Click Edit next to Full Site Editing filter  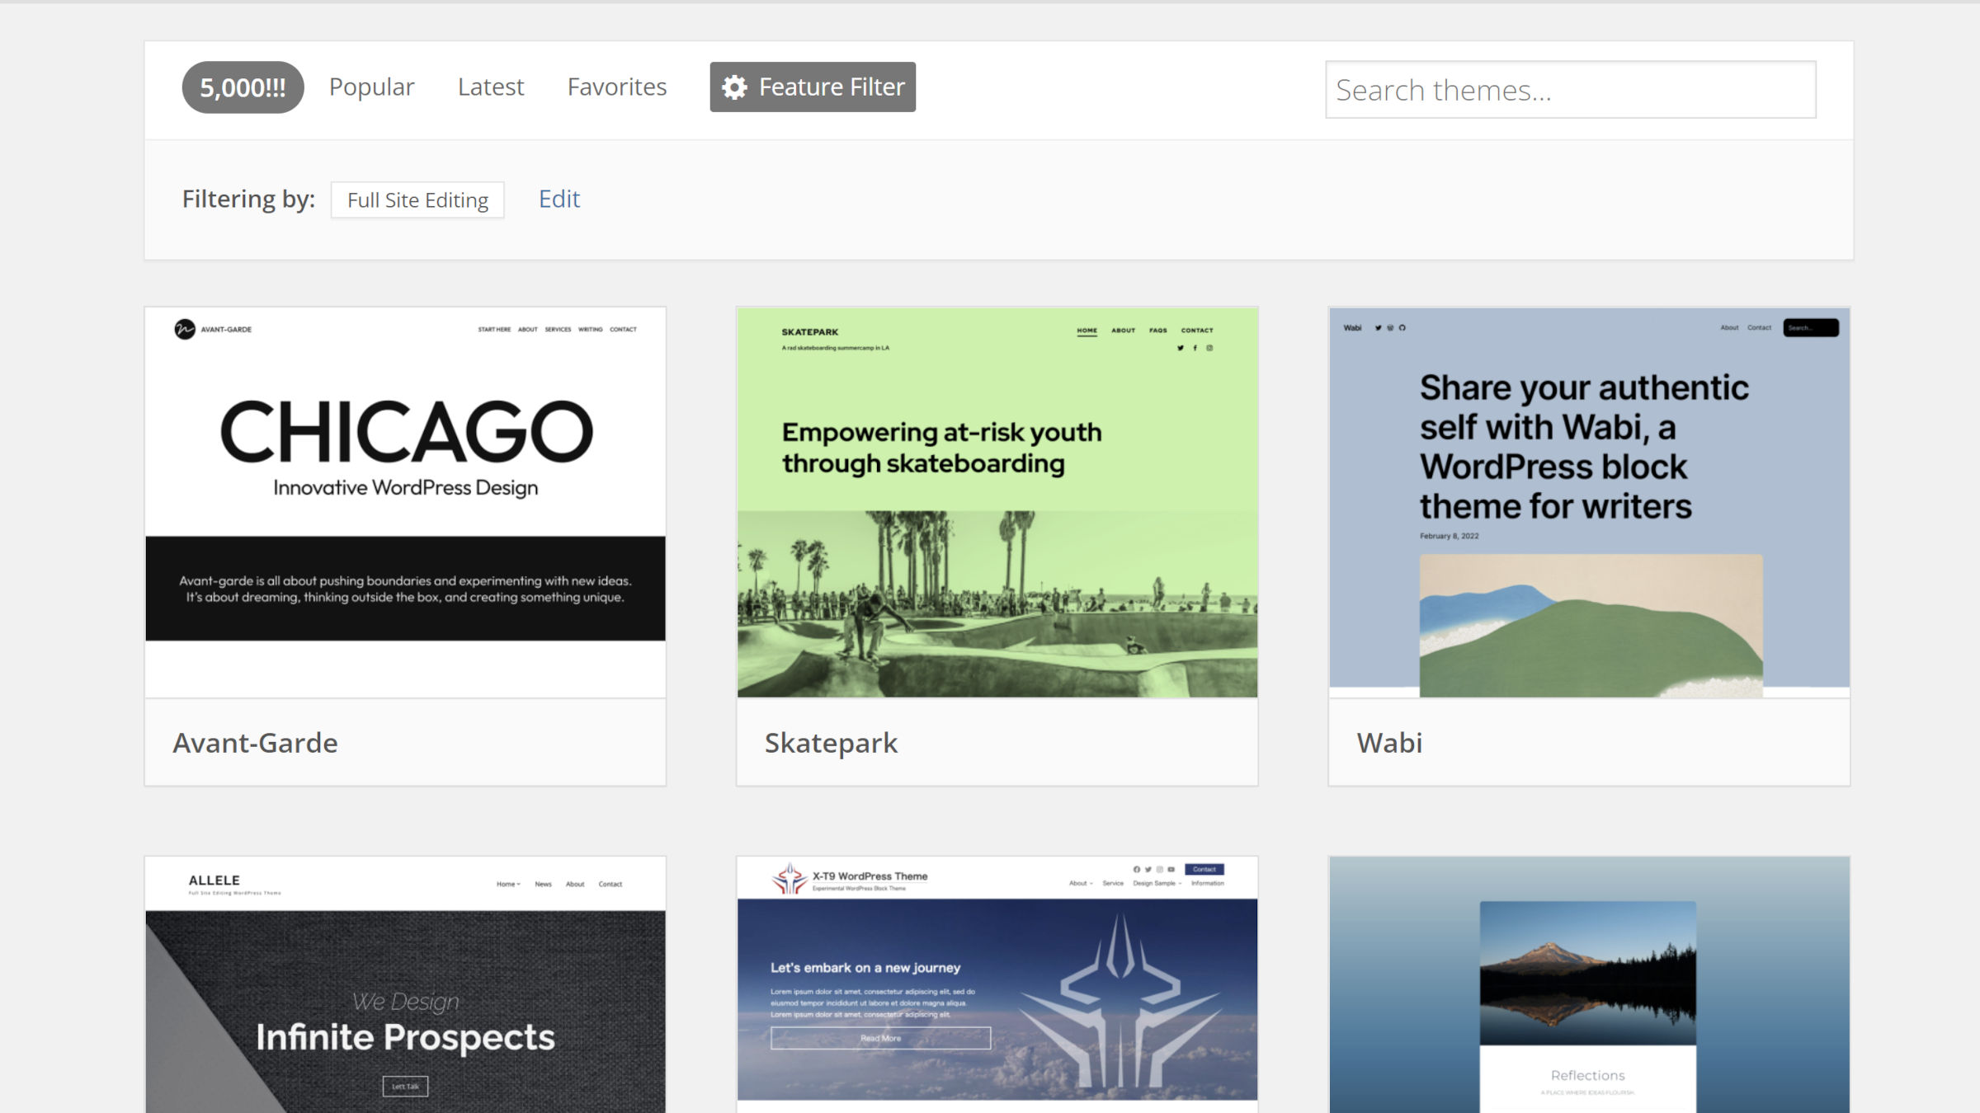tap(559, 199)
